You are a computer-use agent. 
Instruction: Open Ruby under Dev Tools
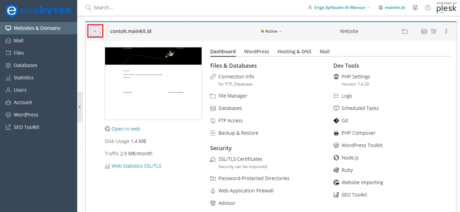click(347, 170)
